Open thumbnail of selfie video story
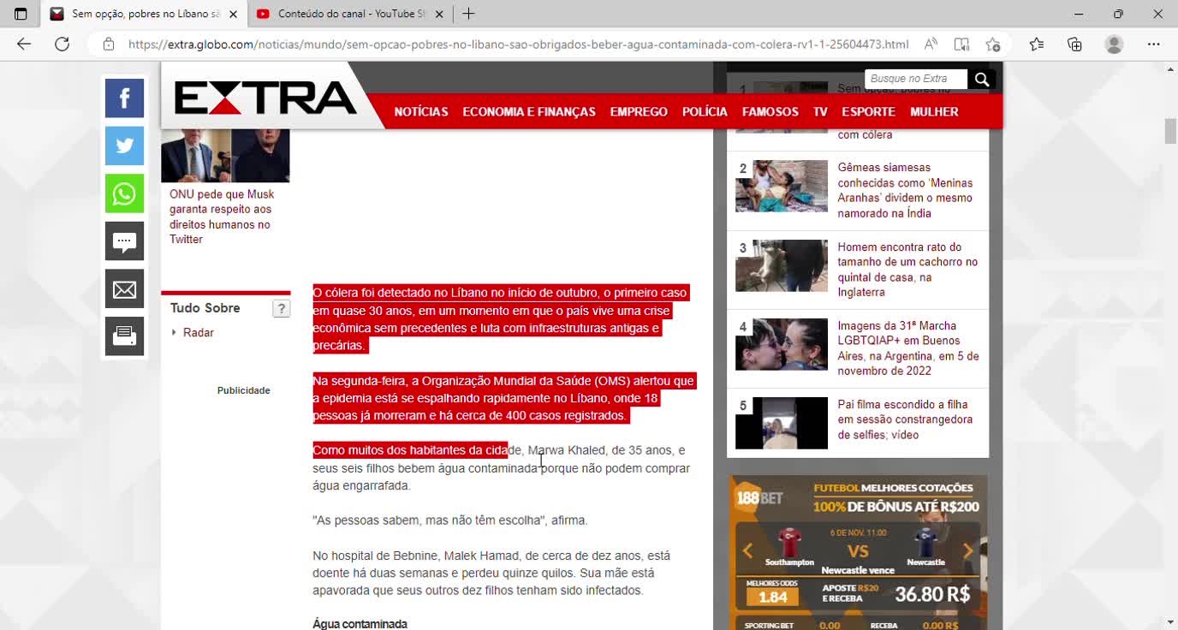1178x630 pixels. tap(782, 423)
